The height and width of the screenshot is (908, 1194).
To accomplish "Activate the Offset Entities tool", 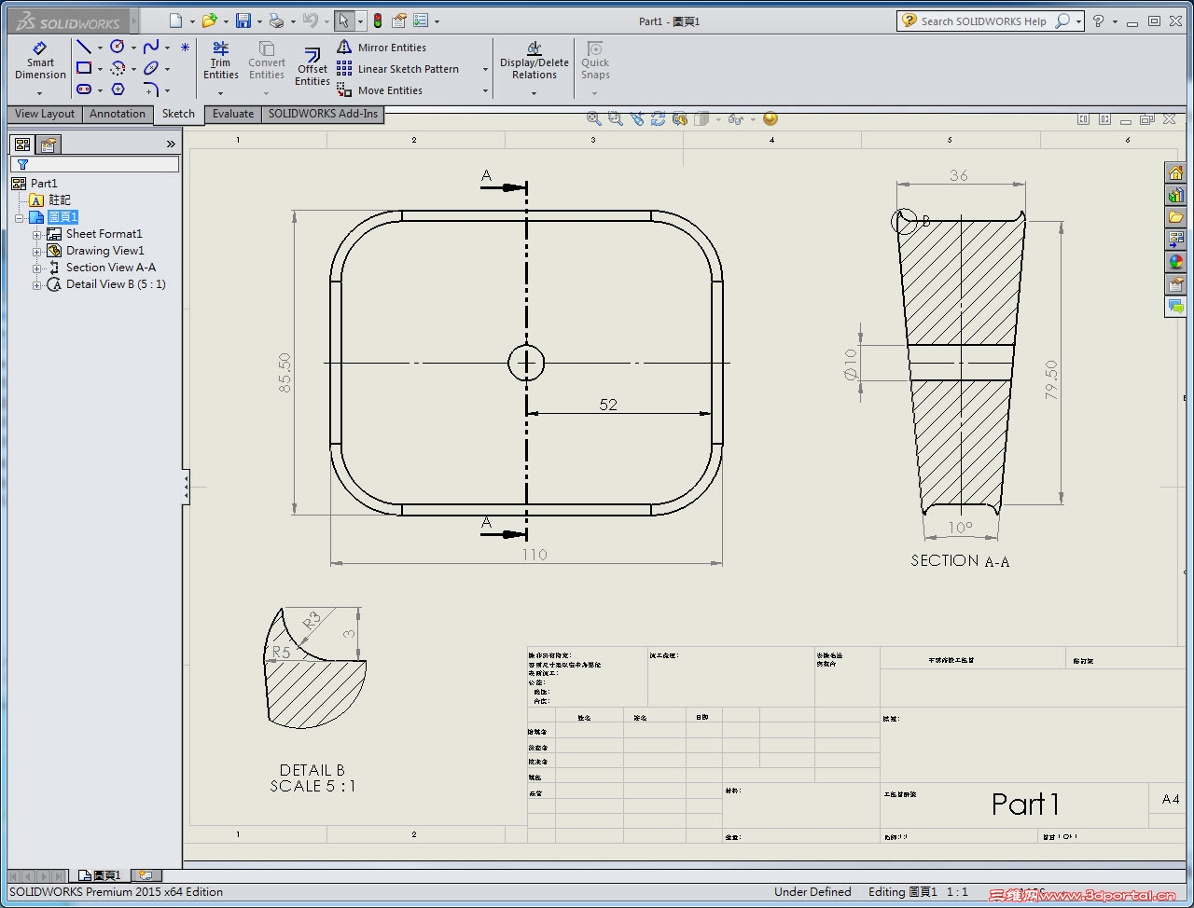I will pos(312,66).
